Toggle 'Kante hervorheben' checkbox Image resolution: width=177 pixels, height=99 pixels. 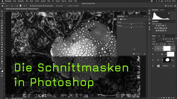[44, 6]
